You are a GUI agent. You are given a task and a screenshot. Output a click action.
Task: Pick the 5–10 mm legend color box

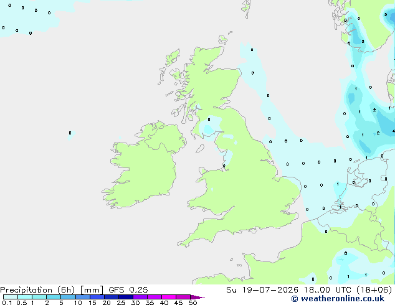tap(68, 297)
